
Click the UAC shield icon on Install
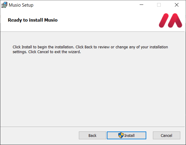tap(121, 135)
